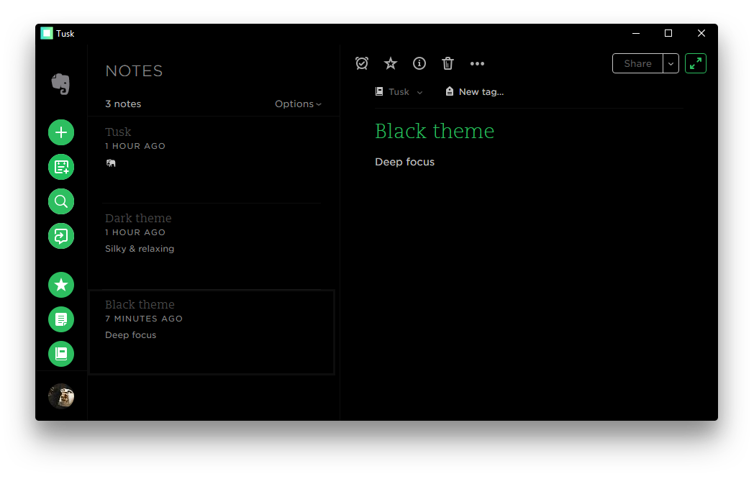Open search from the sidebar

(61, 201)
